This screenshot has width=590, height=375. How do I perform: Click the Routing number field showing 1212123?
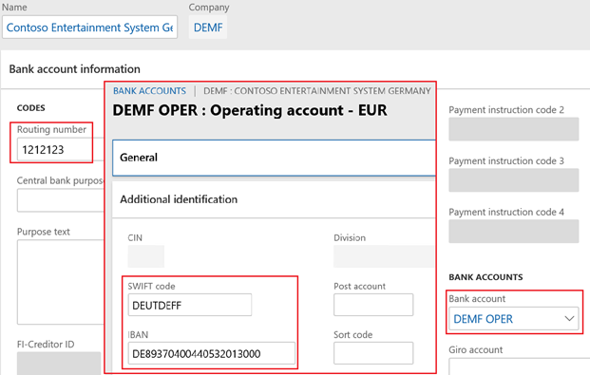(x=60, y=149)
